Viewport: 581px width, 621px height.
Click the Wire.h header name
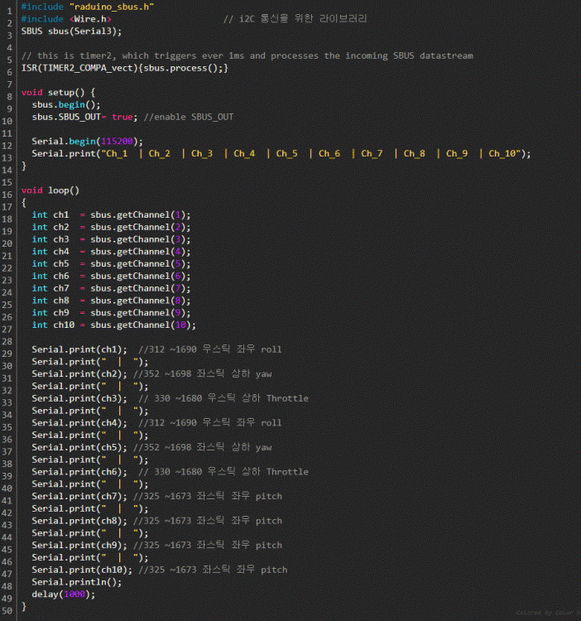[x=90, y=18]
